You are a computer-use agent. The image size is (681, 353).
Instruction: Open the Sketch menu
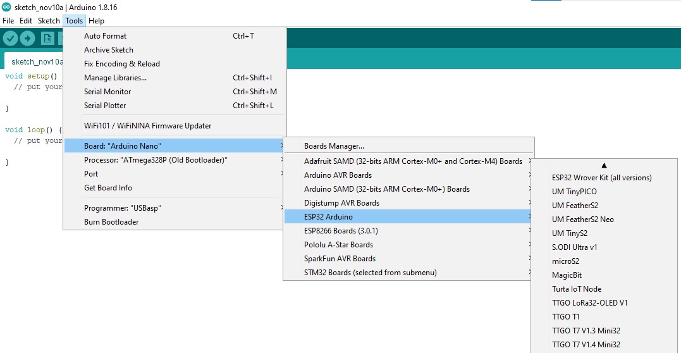coord(49,21)
